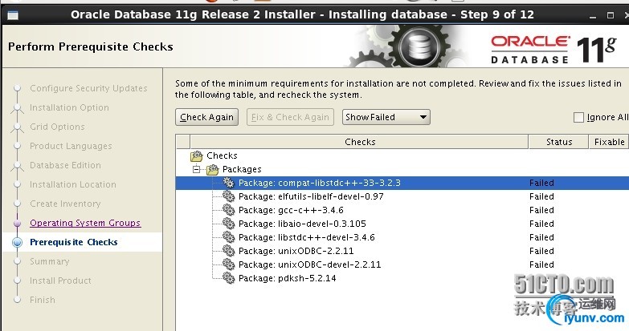This screenshot has width=629, height=331.
Task: Select row Package: unixODBC-2.2.11
Action: click(x=402, y=251)
